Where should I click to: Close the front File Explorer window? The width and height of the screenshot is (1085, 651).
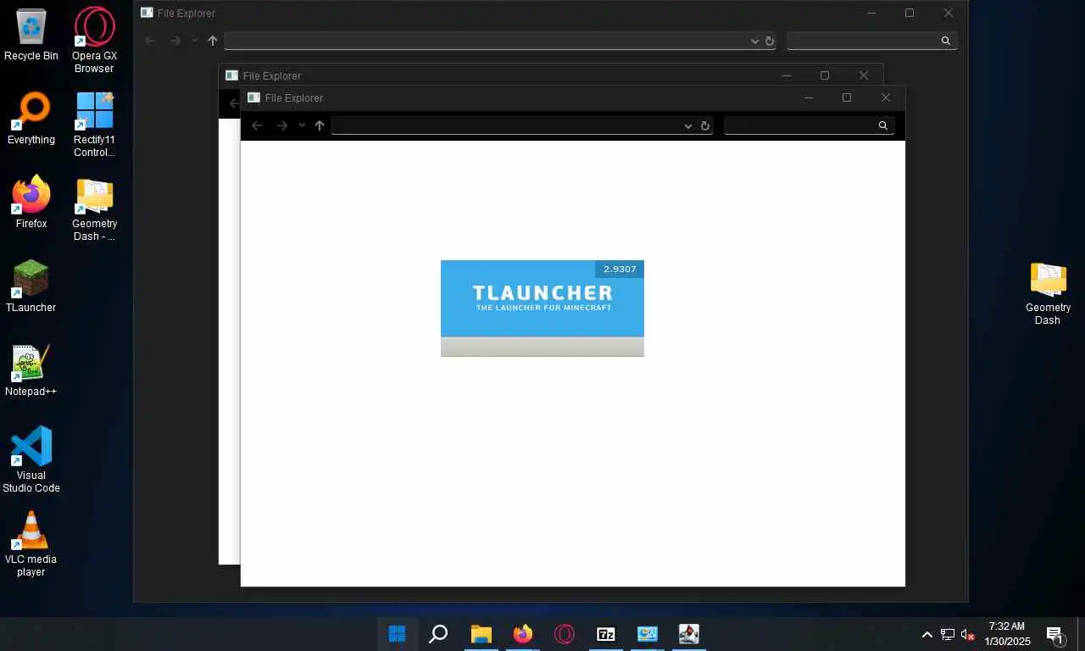(886, 97)
